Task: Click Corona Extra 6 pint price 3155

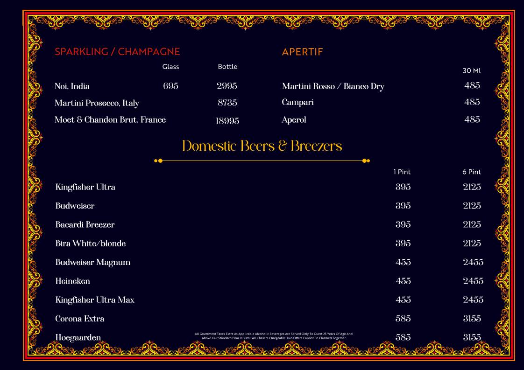Action: tap(472, 319)
